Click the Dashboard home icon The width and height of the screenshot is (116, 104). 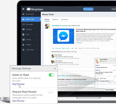[23, 14]
